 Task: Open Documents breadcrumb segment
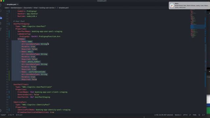coord(28,8)
